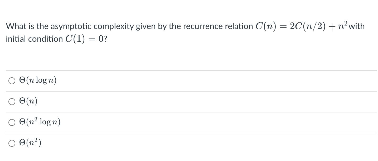This screenshot has width=378, height=161.
Task: Click the Θ(n²) answer label text
Action: (30, 143)
